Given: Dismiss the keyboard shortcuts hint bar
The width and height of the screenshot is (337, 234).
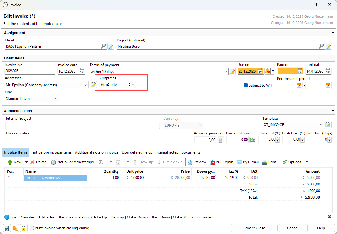Looking at the screenshot, I should click(330, 217).
